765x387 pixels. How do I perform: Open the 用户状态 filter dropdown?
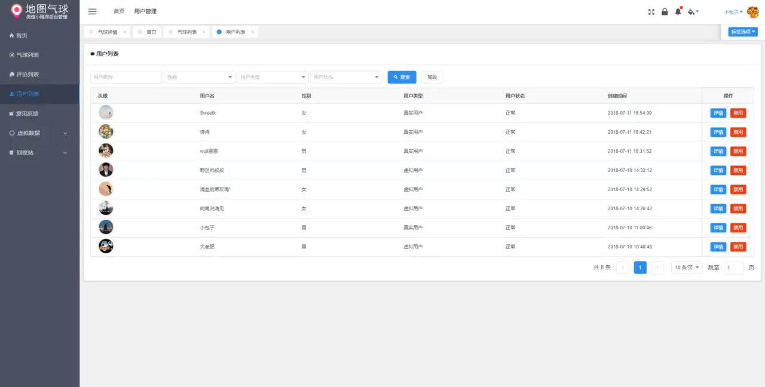[346, 77]
